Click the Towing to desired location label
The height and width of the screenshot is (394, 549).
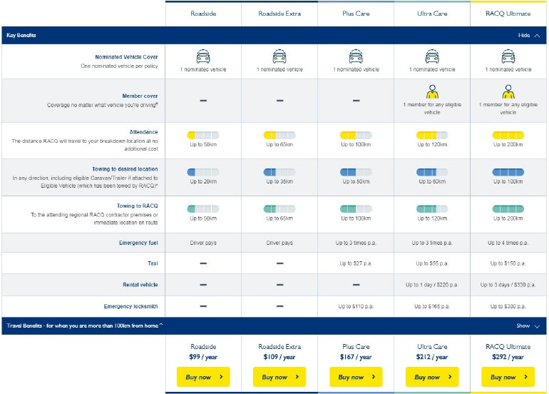(125, 169)
